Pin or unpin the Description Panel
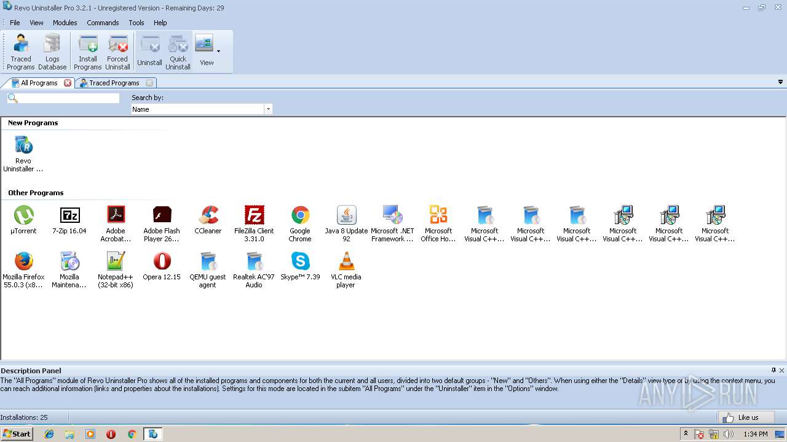 (x=773, y=370)
